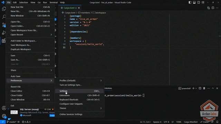Open Keyboard Shortcuts entry
Screen dimensions: 221x124
80,100
